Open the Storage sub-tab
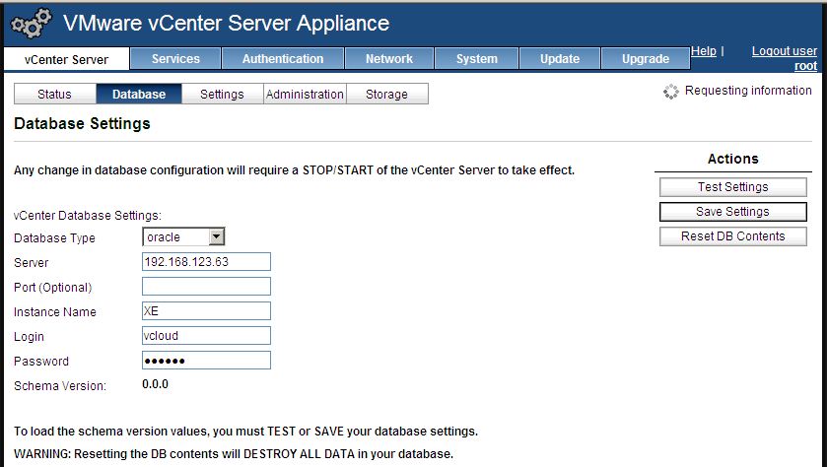The image size is (827, 467). (x=386, y=95)
